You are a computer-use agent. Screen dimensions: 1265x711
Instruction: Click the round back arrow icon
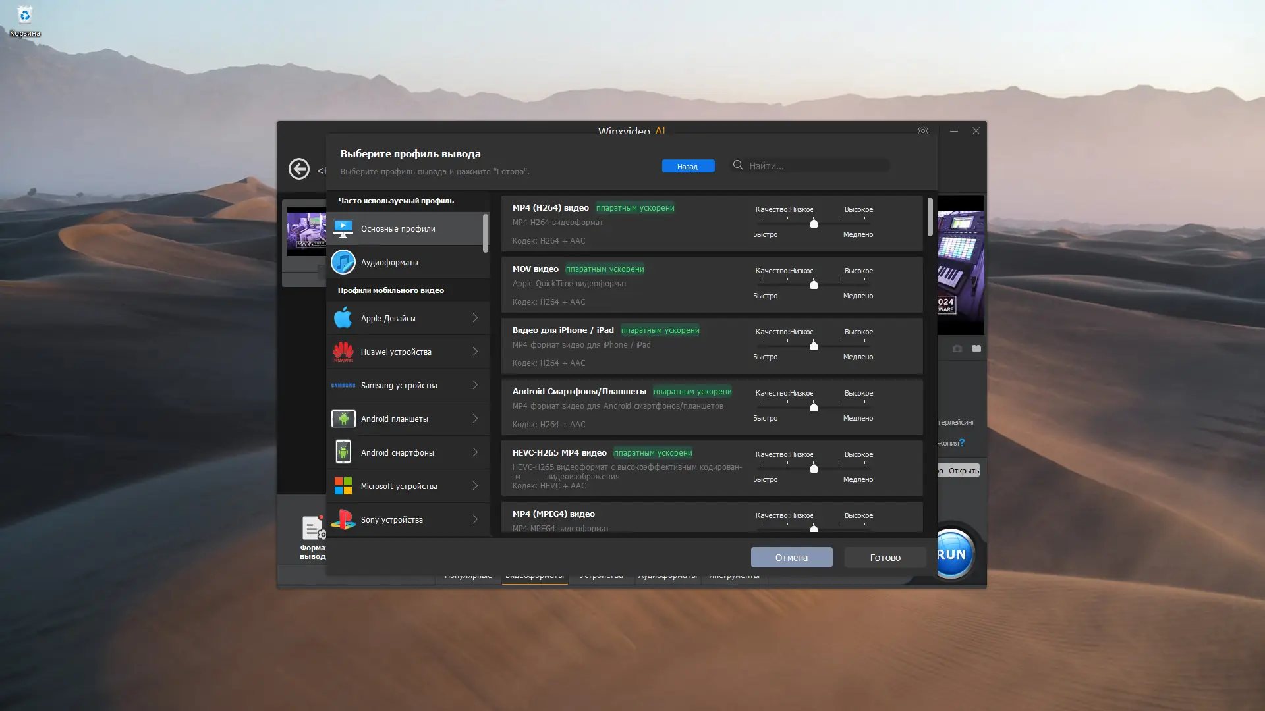coord(298,169)
